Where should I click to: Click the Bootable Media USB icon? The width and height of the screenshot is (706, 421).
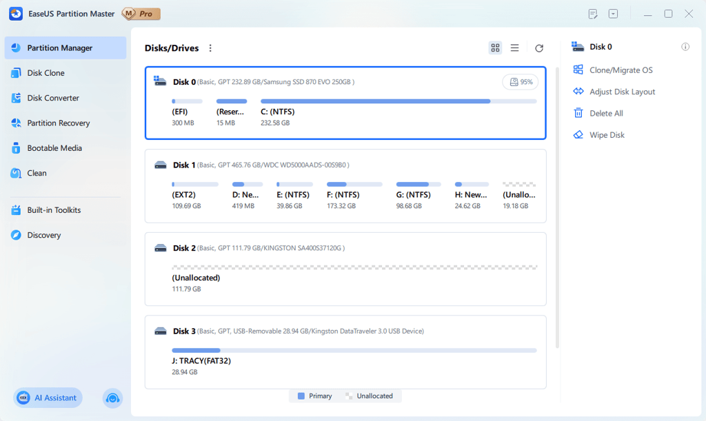pyautogui.click(x=16, y=148)
